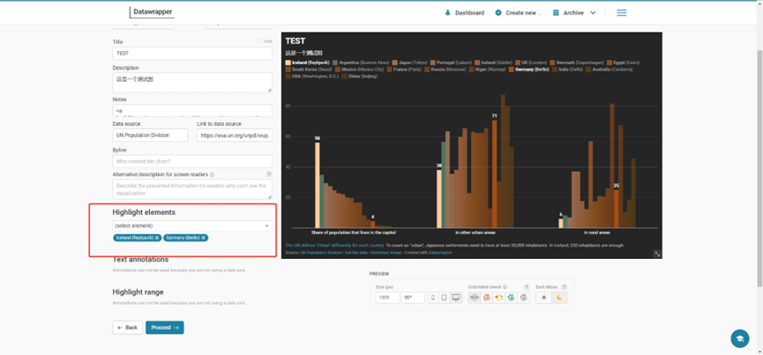Click the 'In other urban areas' axis label
This screenshot has width=763, height=355.
(475, 233)
